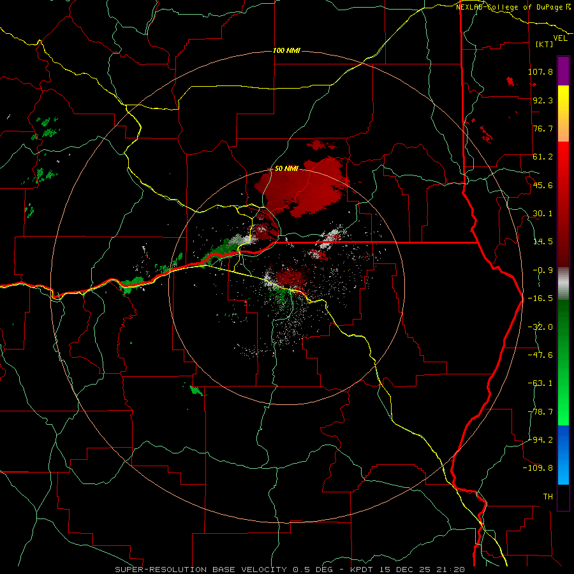Screen dimensions: 574x574
Task: Click the 50 NMI range ring label
Action: point(286,168)
